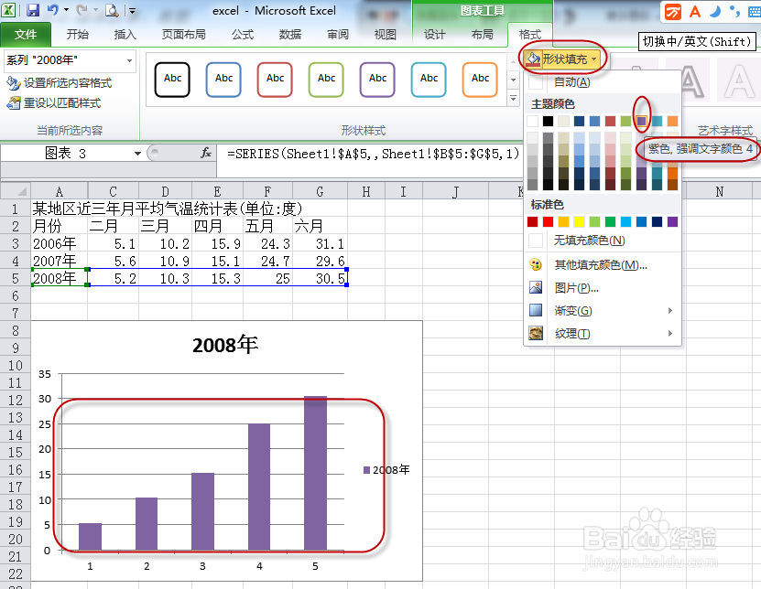Select the chart title 2008年

(x=224, y=345)
